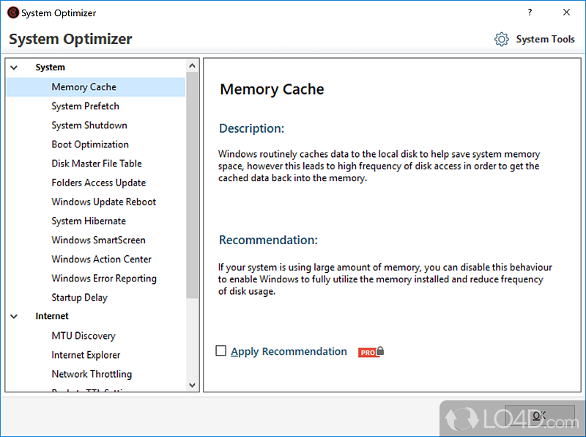Select Disk Master File Table
This screenshot has height=437, width=586.
click(x=97, y=164)
